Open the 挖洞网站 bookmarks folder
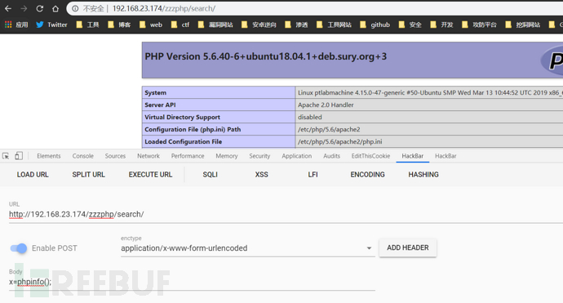Image resolution: width=563 pixels, height=303 pixels. point(522,25)
